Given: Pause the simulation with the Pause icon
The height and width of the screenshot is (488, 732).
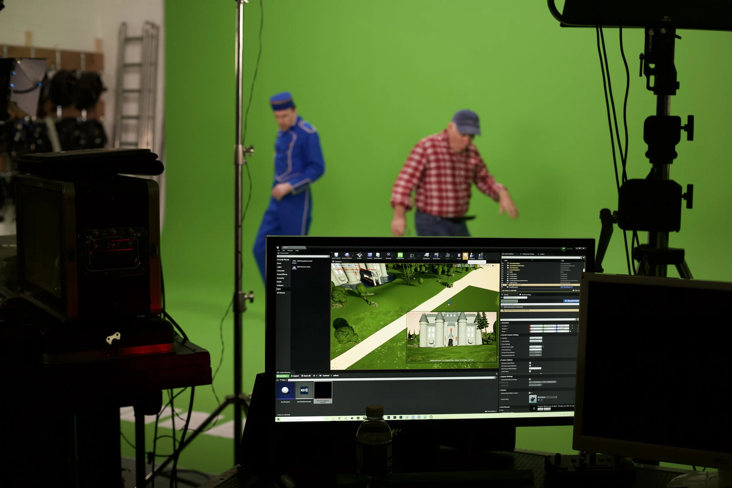Looking at the screenshot, I should coord(459,256).
